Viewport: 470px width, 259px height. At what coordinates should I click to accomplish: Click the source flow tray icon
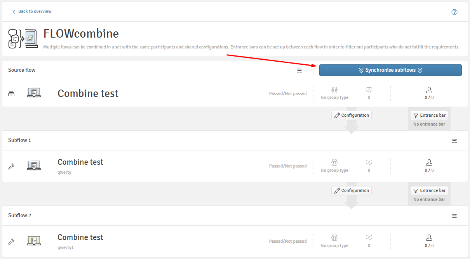click(11, 93)
